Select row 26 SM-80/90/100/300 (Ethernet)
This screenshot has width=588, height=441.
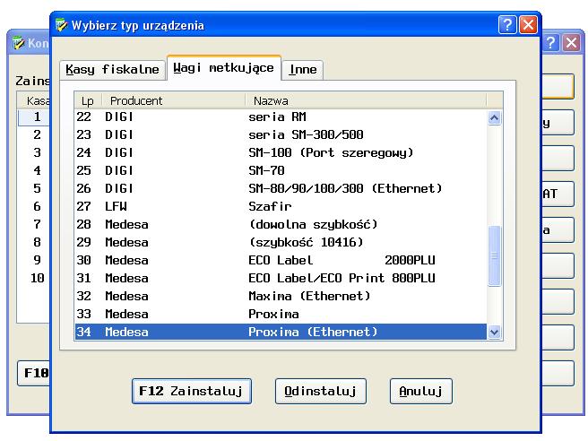[x=281, y=188]
